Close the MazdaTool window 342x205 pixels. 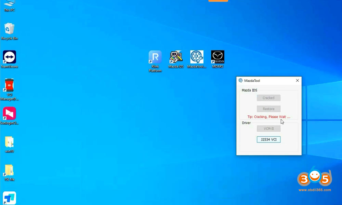[297, 80]
